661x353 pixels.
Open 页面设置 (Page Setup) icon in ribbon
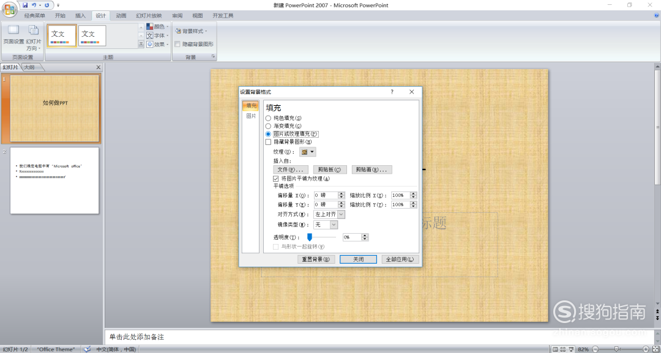click(x=13, y=35)
